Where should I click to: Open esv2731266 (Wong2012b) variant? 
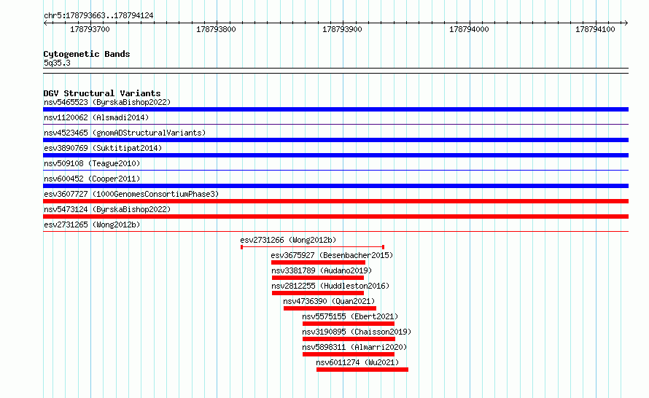[288, 240]
